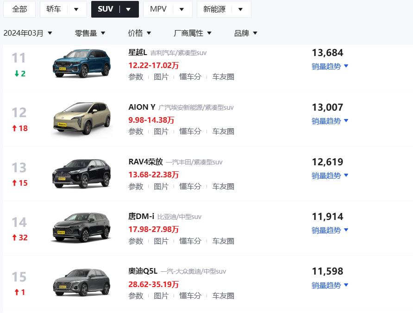
Task: Click the sales figure 11,598
Action: point(328,271)
